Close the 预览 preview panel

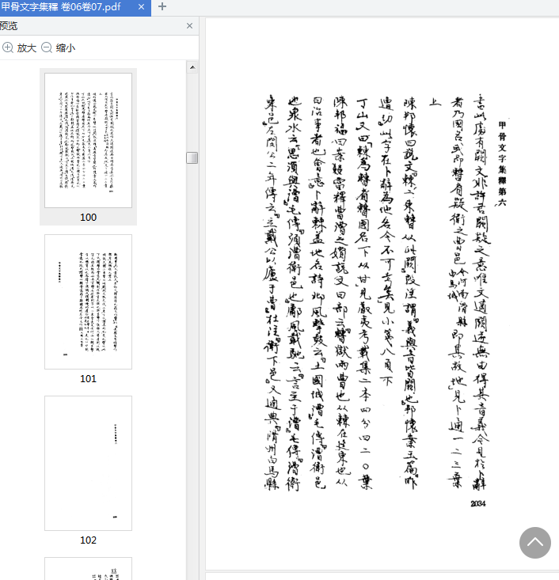coord(189,26)
